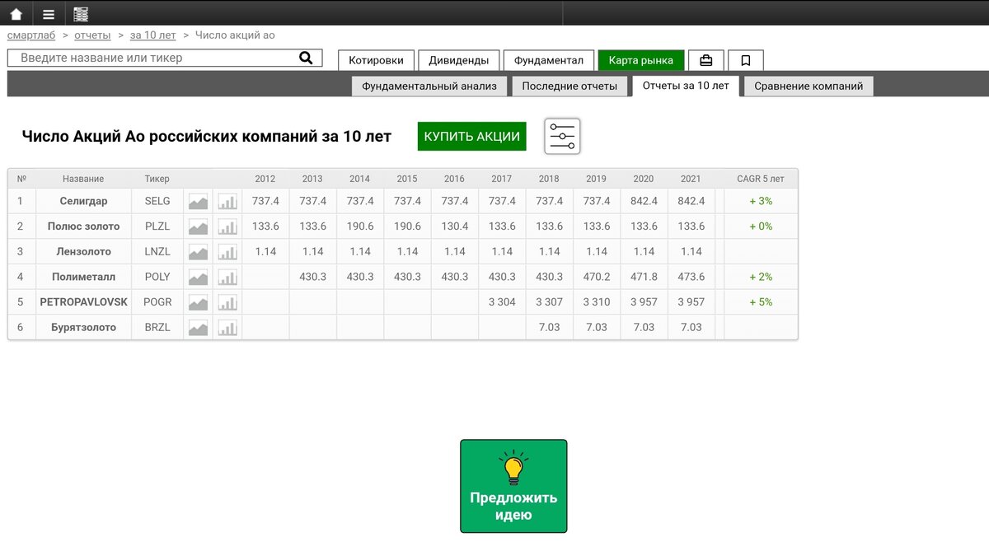
Task: Click the PLZL ticker cell
Action: point(157,226)
